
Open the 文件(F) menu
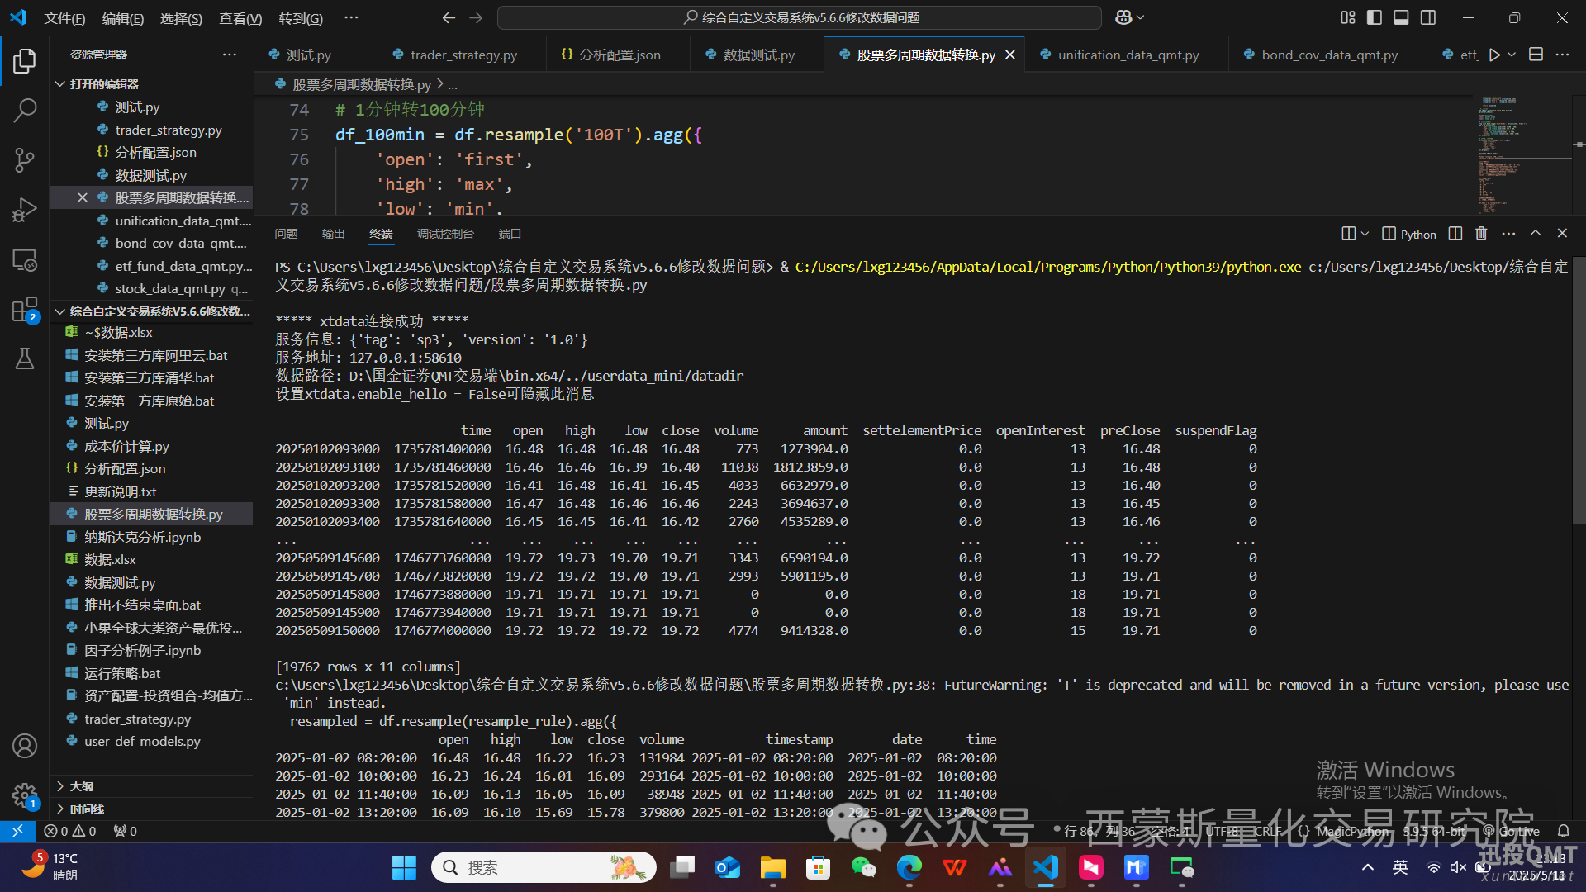click(64, 18)
